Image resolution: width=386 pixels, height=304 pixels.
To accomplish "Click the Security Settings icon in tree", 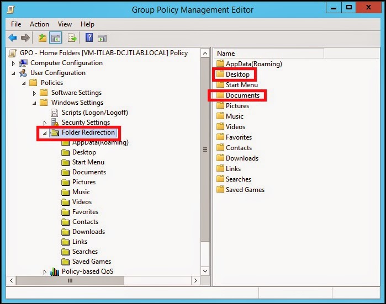I will [55, 122].
